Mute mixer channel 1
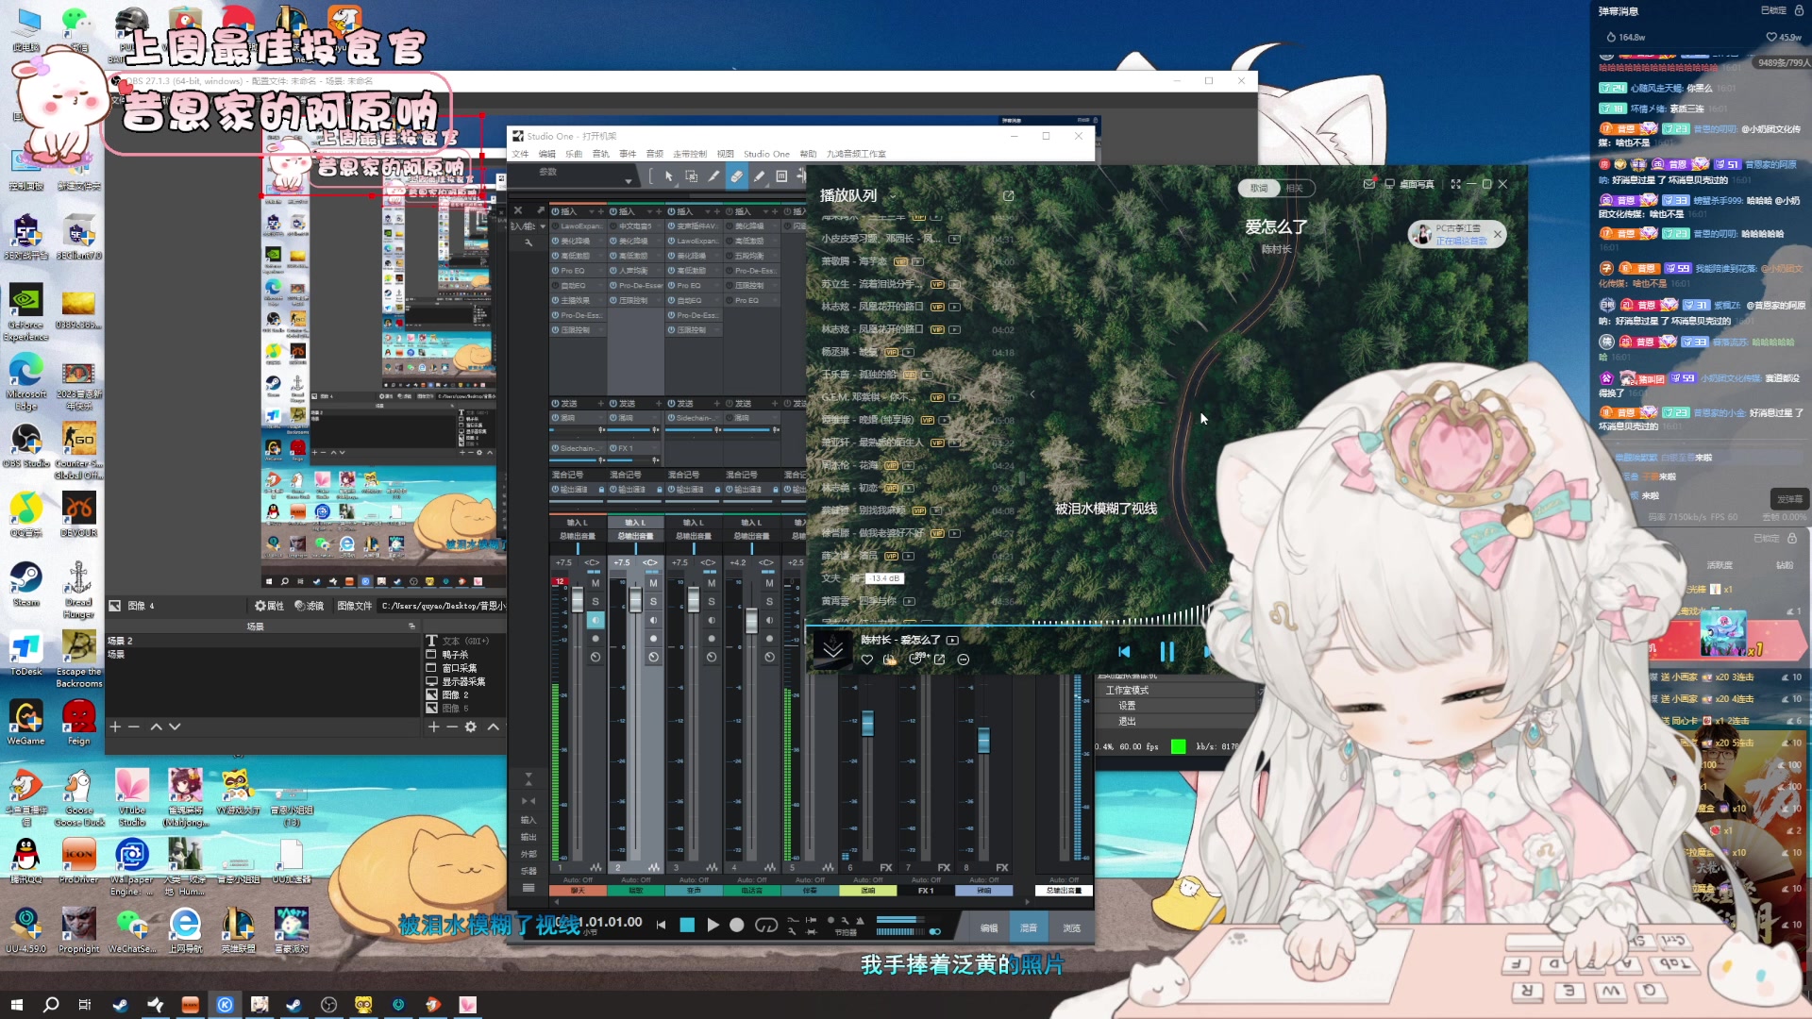 pos(596,584)
